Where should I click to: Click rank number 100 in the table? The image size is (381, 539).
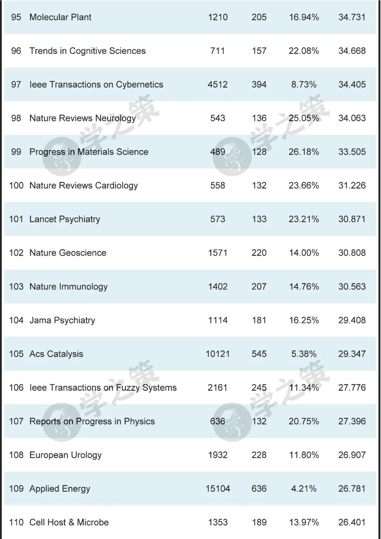tap(16, 186)
